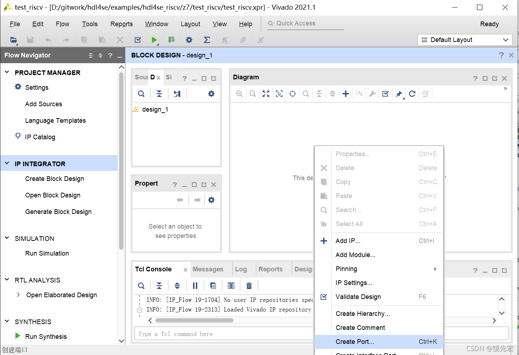Choose Create Comment in context menu

(x=379, y=328)
